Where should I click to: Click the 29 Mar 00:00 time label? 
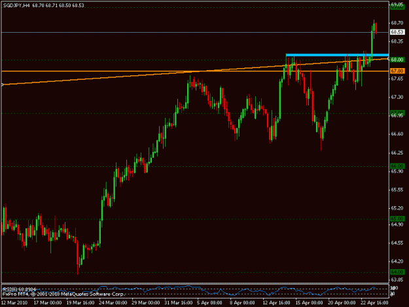pos(146,302)
